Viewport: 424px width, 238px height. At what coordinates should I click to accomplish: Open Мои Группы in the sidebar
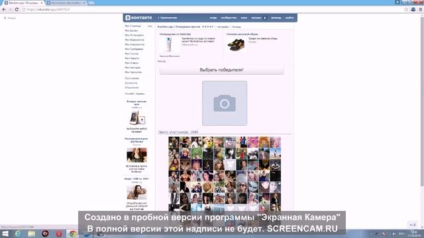pyautogui.click(x=132, y=54)
